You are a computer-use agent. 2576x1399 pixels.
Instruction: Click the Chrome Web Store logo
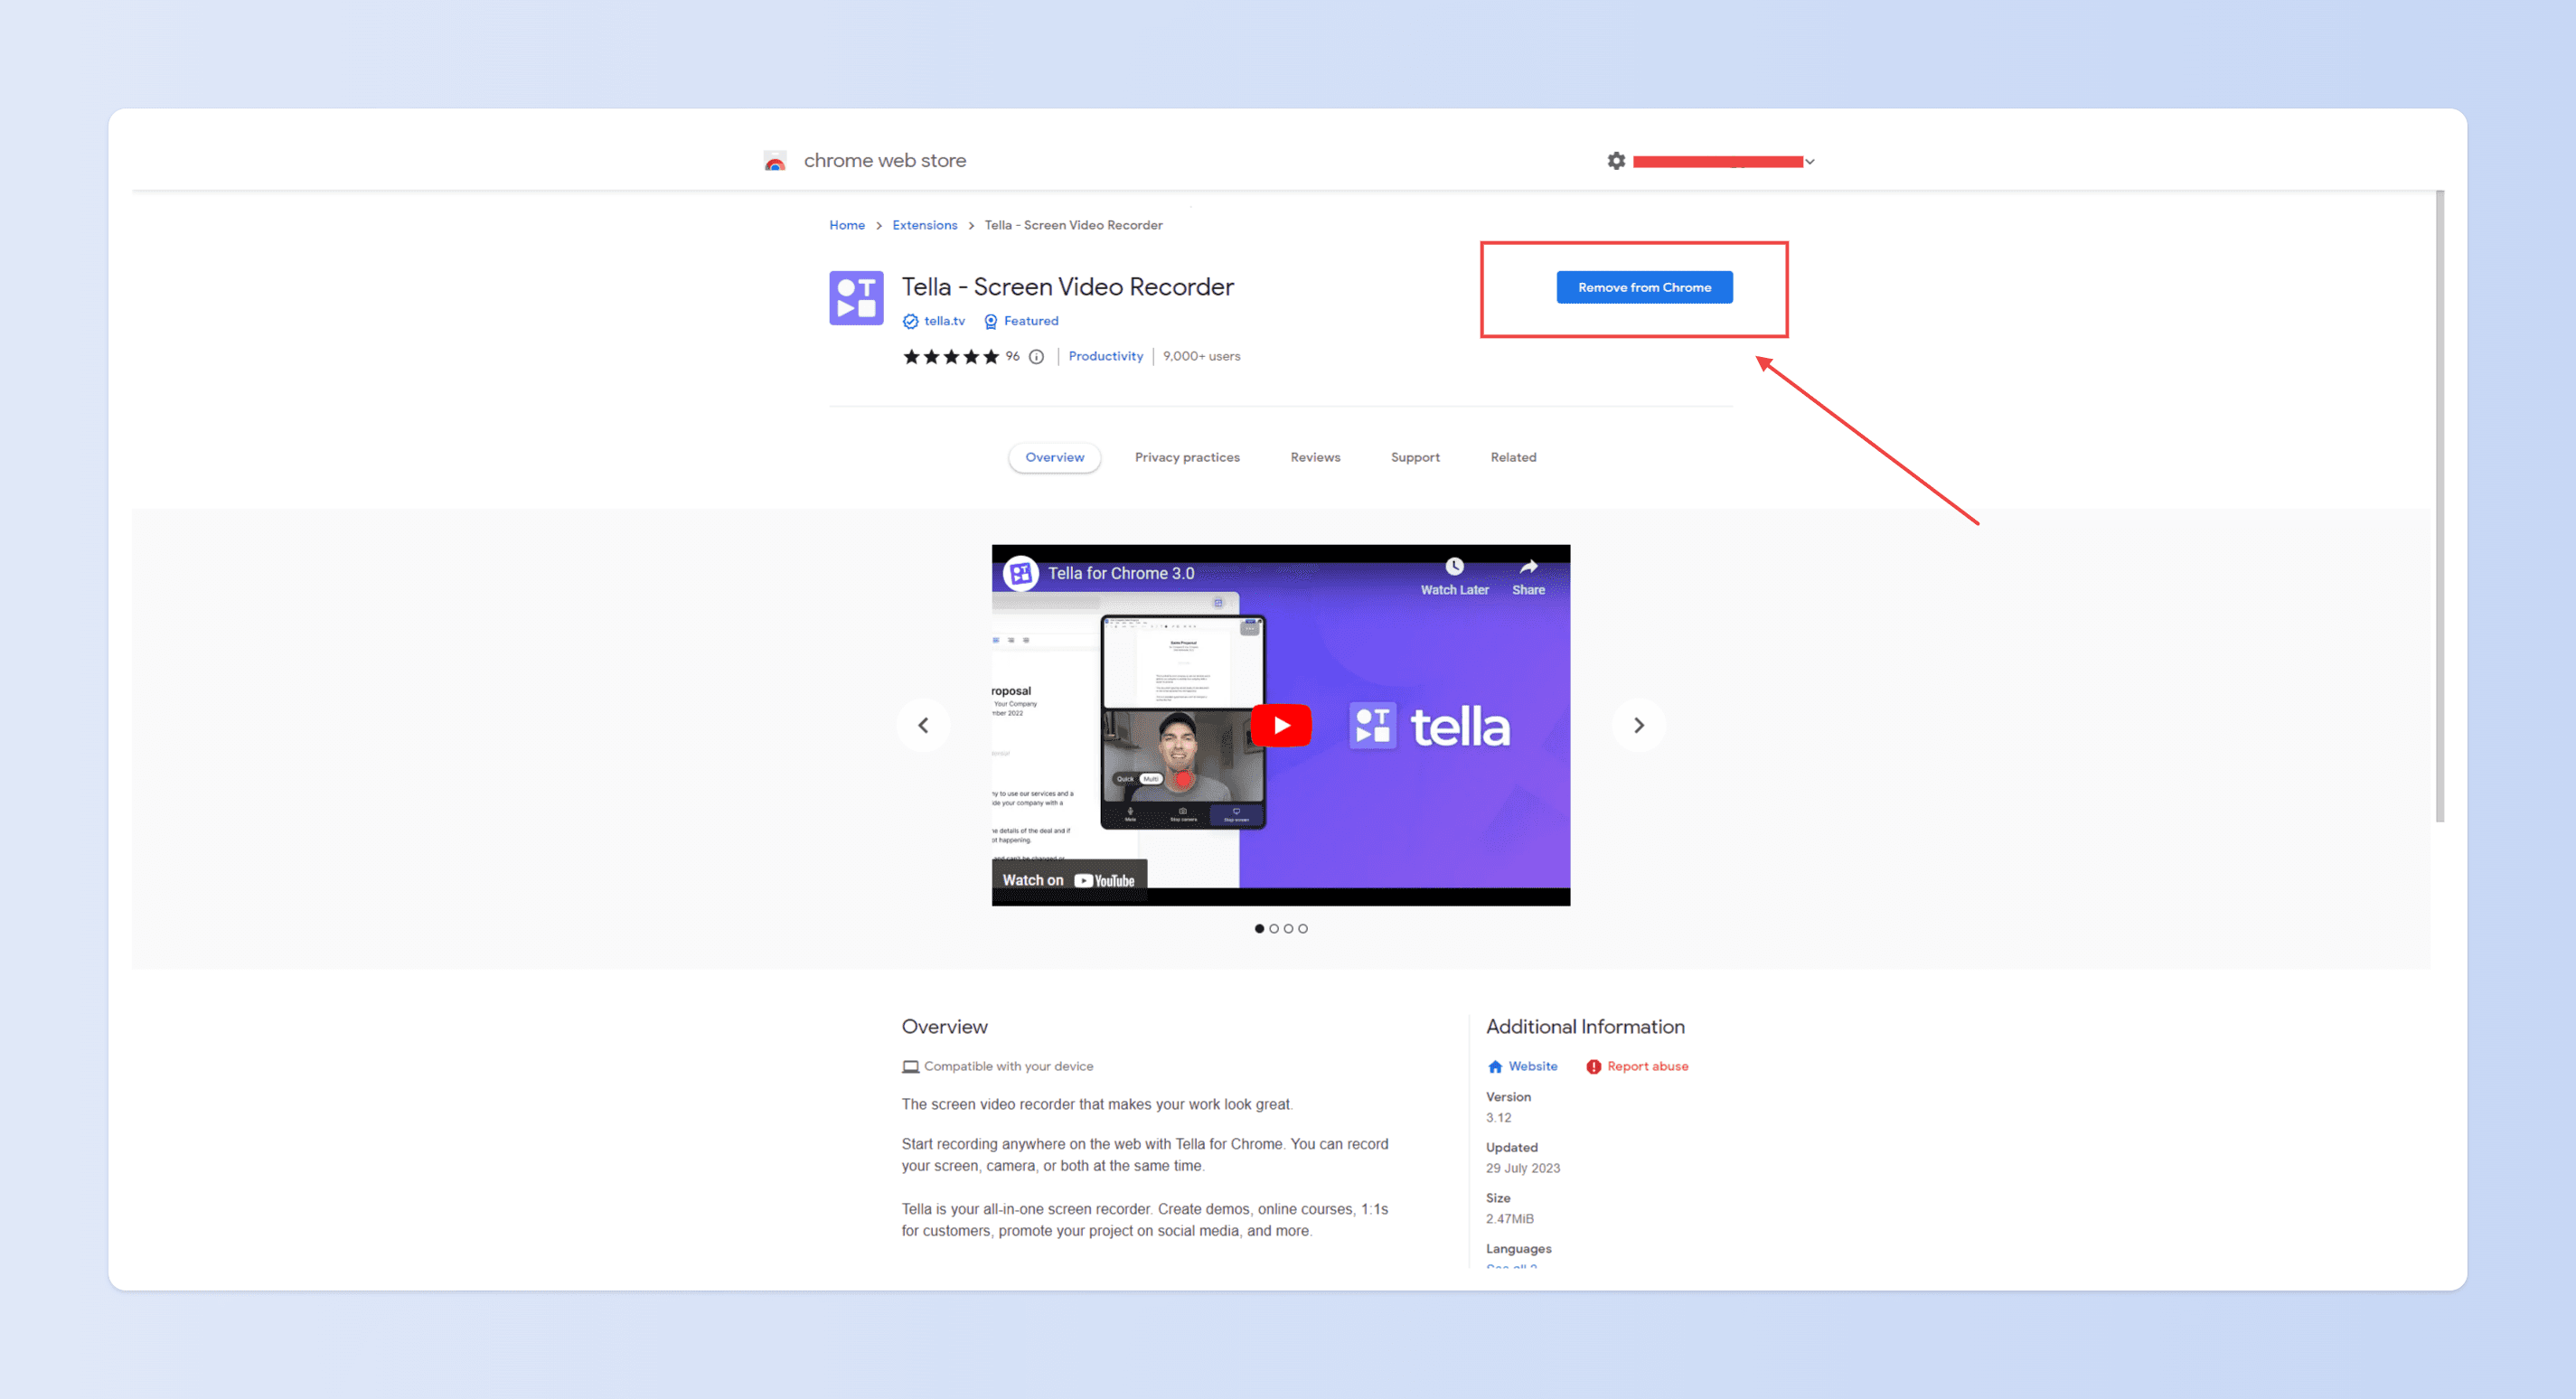775,161
